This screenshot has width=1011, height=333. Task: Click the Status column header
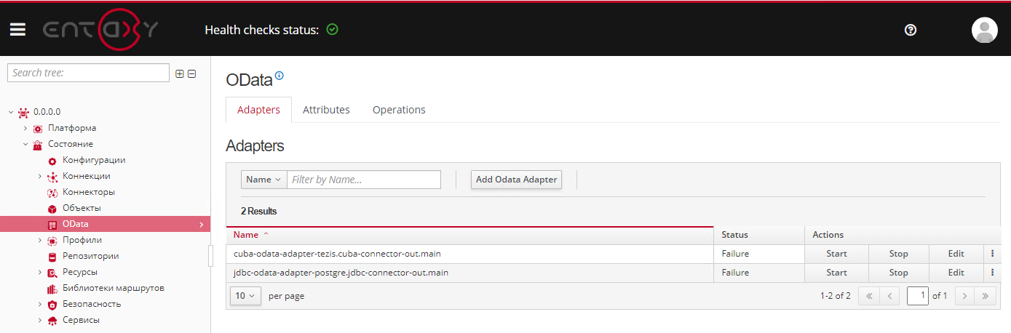click(x=759, y=235)
